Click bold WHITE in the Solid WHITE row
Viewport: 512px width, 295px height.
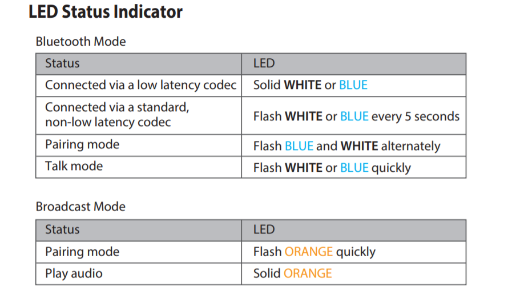pyautogui.click(x=303, y=85)
